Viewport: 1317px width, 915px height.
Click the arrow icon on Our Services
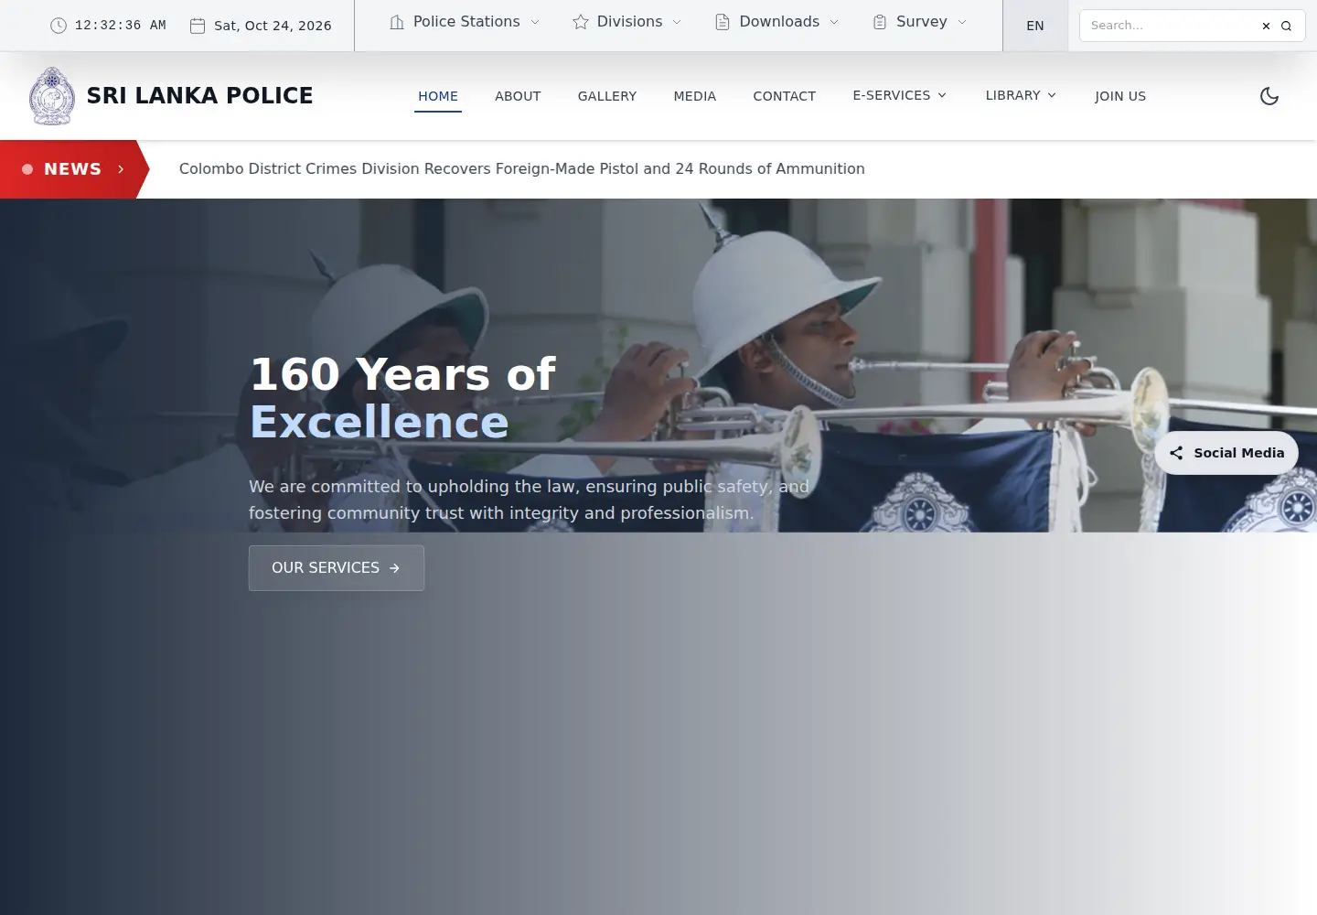(x=394, y=568)
